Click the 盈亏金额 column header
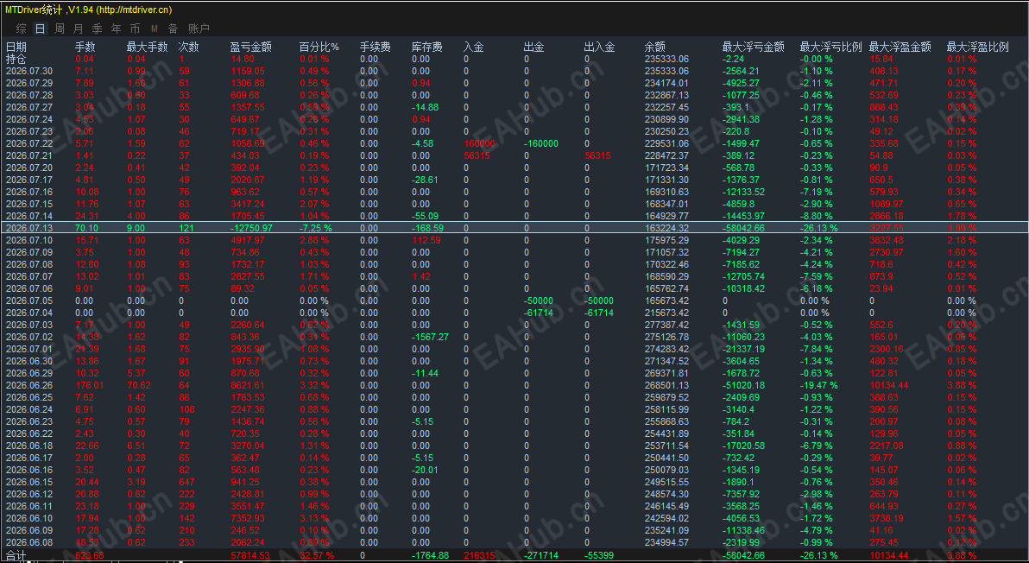Image resolution: width=1029 pixels, height=563 pixels. pyautogui.click(x=250, y=47)
